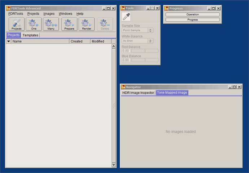
Task: Click the FDRTools Advanced title bar app icon
Action: click(8, 8)
